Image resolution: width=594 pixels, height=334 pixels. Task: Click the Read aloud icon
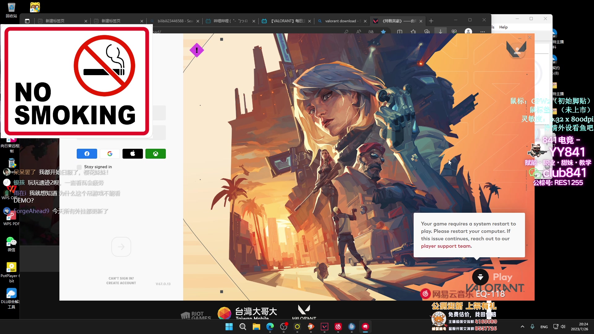click(359, 32)
